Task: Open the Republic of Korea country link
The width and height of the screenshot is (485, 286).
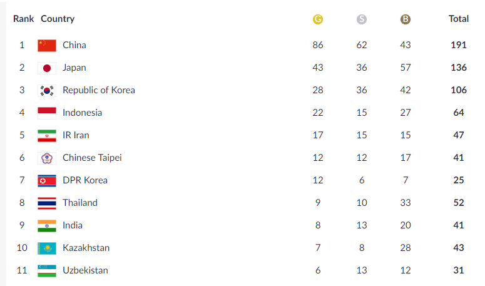Action: [x=99, y=90]
